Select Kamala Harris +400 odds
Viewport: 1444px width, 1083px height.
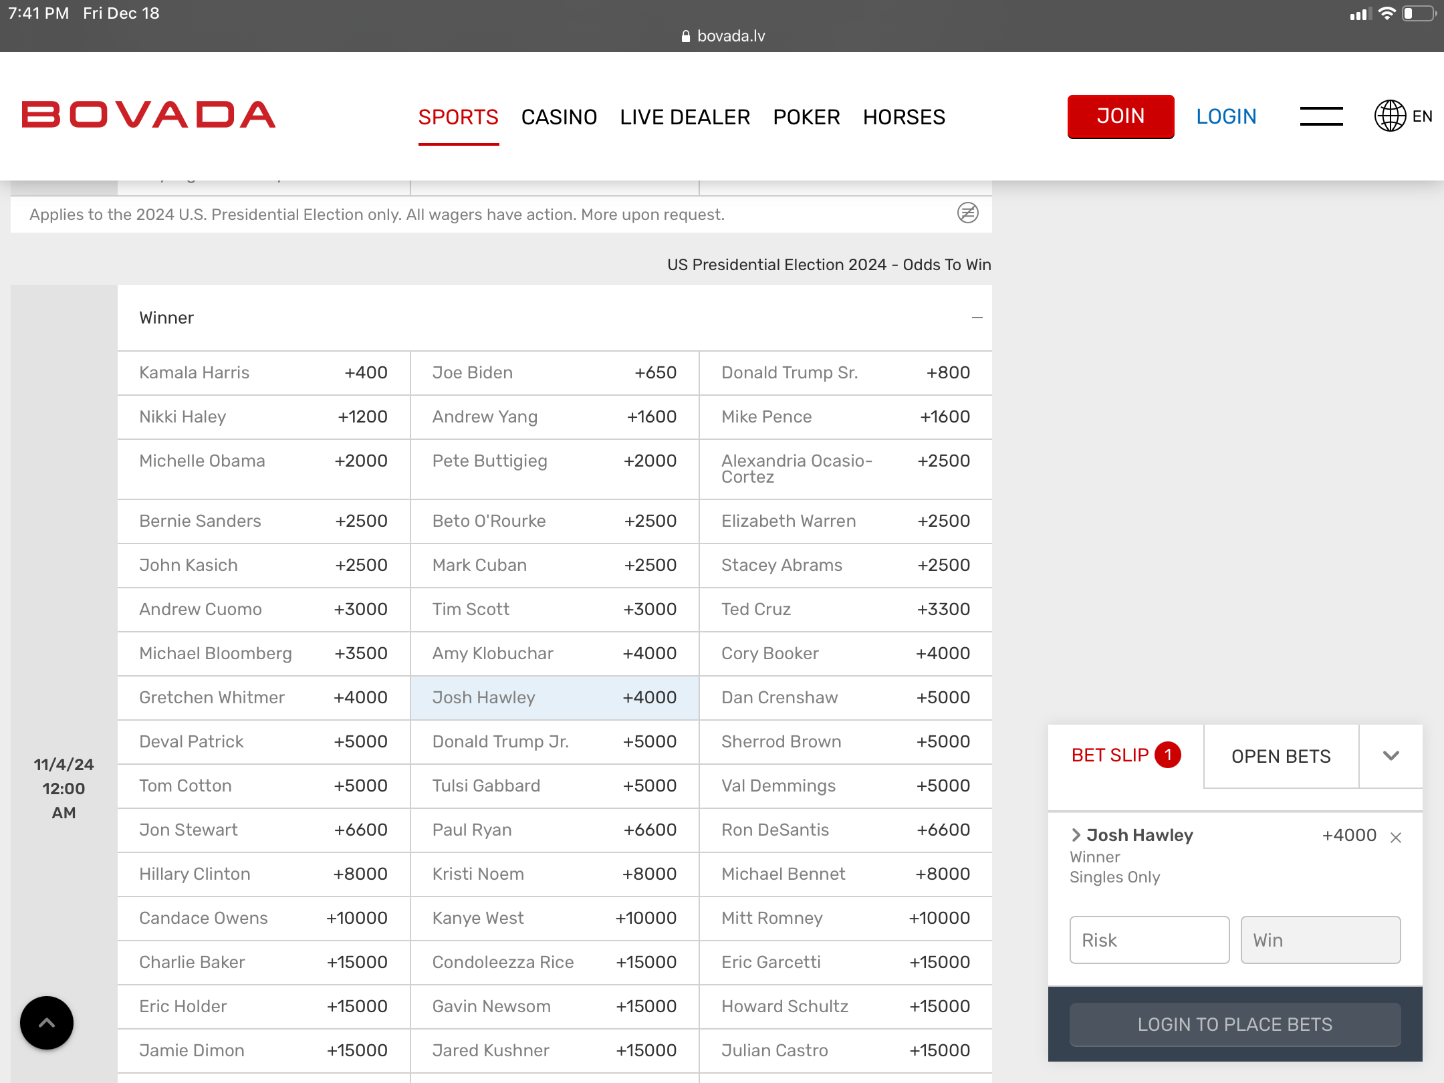pos(263,372)
